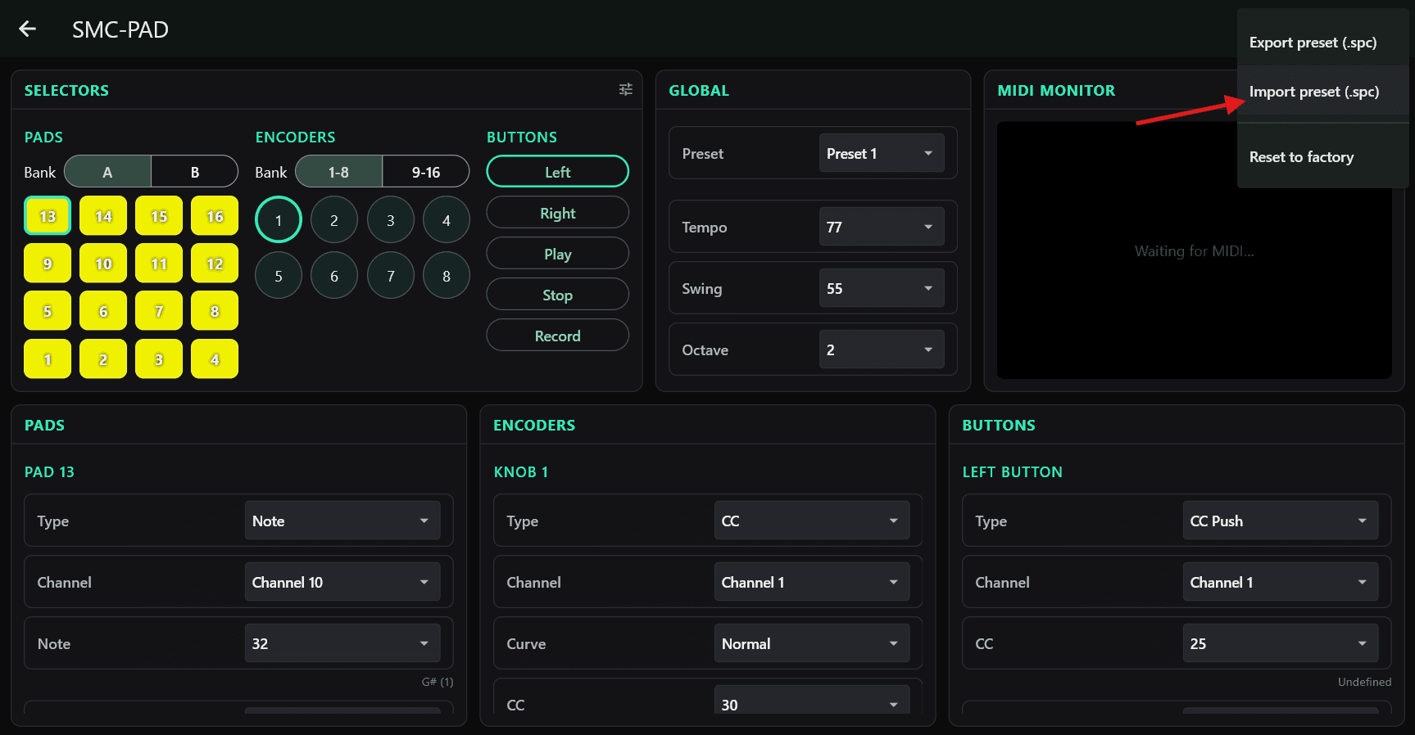Open Left Button Type dropdown showing CC Push
Image resolution: width=1415 pixels, height=735 pixels.
[1281, 521]
